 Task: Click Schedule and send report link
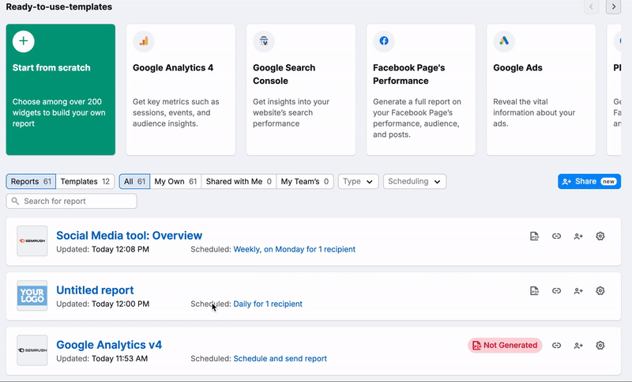click(x=280, y=358)
